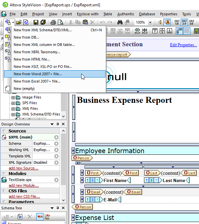
Task: Click the split horizontally icon
Action: [x=137, y=31]
